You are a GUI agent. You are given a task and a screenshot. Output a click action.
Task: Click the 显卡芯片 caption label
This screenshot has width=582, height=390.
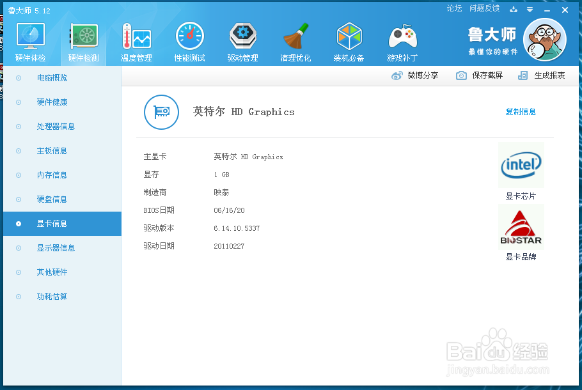tap(521, 196)
